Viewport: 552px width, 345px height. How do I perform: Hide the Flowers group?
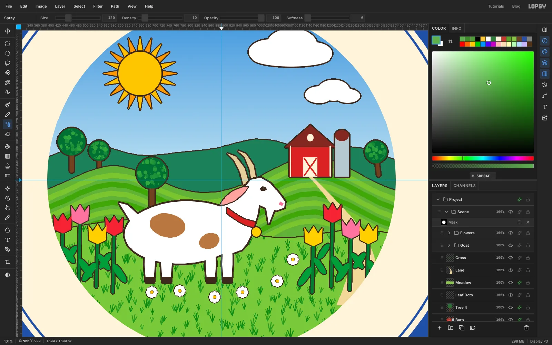511,233
